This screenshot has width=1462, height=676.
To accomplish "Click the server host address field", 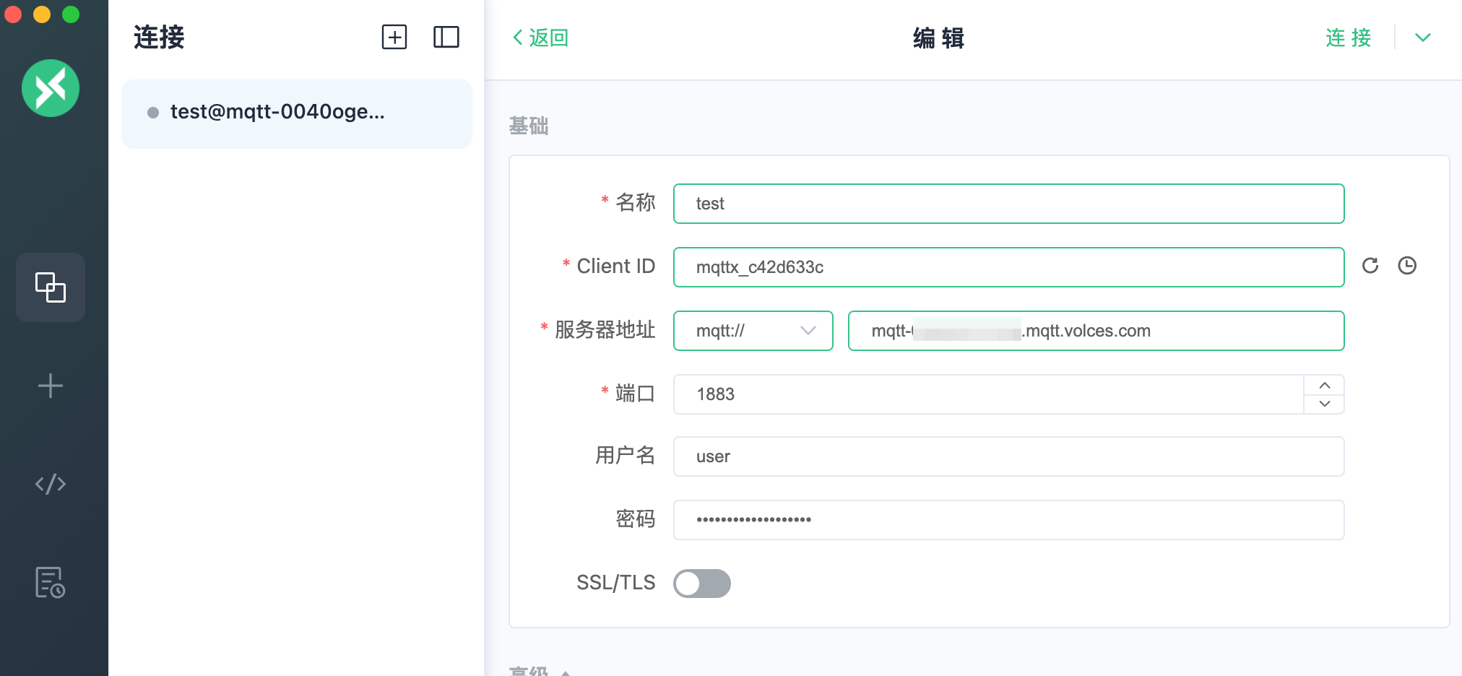I will pyautogui.click(x=1096, y=331).
